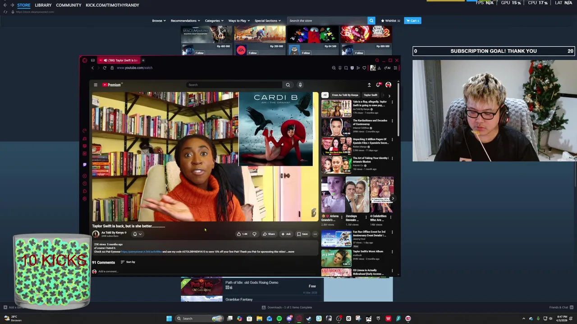Open more actions ellipsis under video
Screen dimensions: 577x324
coord(315,234)
